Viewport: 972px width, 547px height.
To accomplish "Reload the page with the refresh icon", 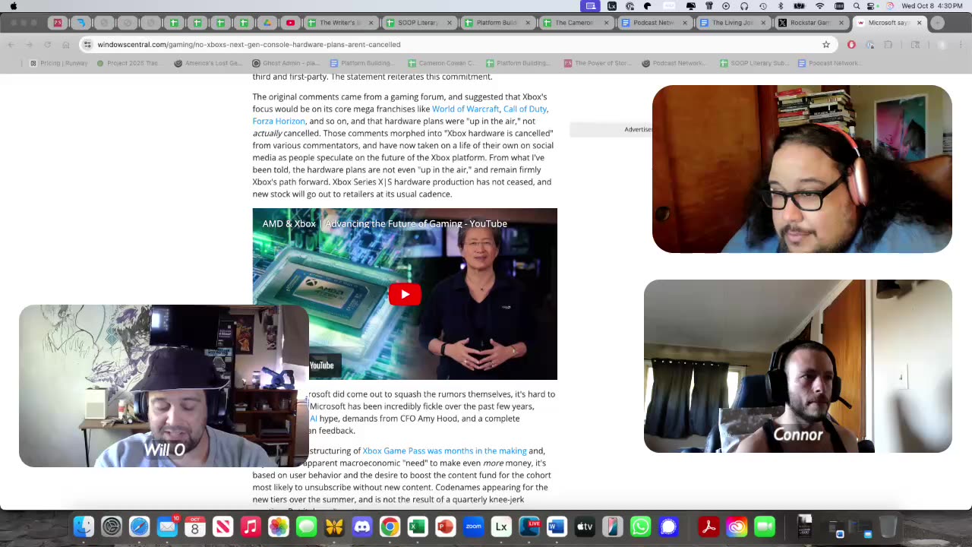I will click(x=47, y=44).
